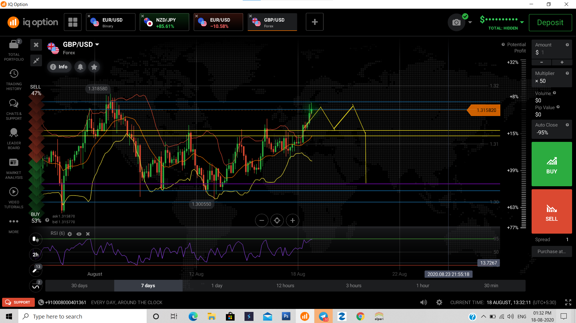Switch to the NZD/JPY tab
Image resolution: width=576 pixels, height=323 pixels.
pos(164,22)
